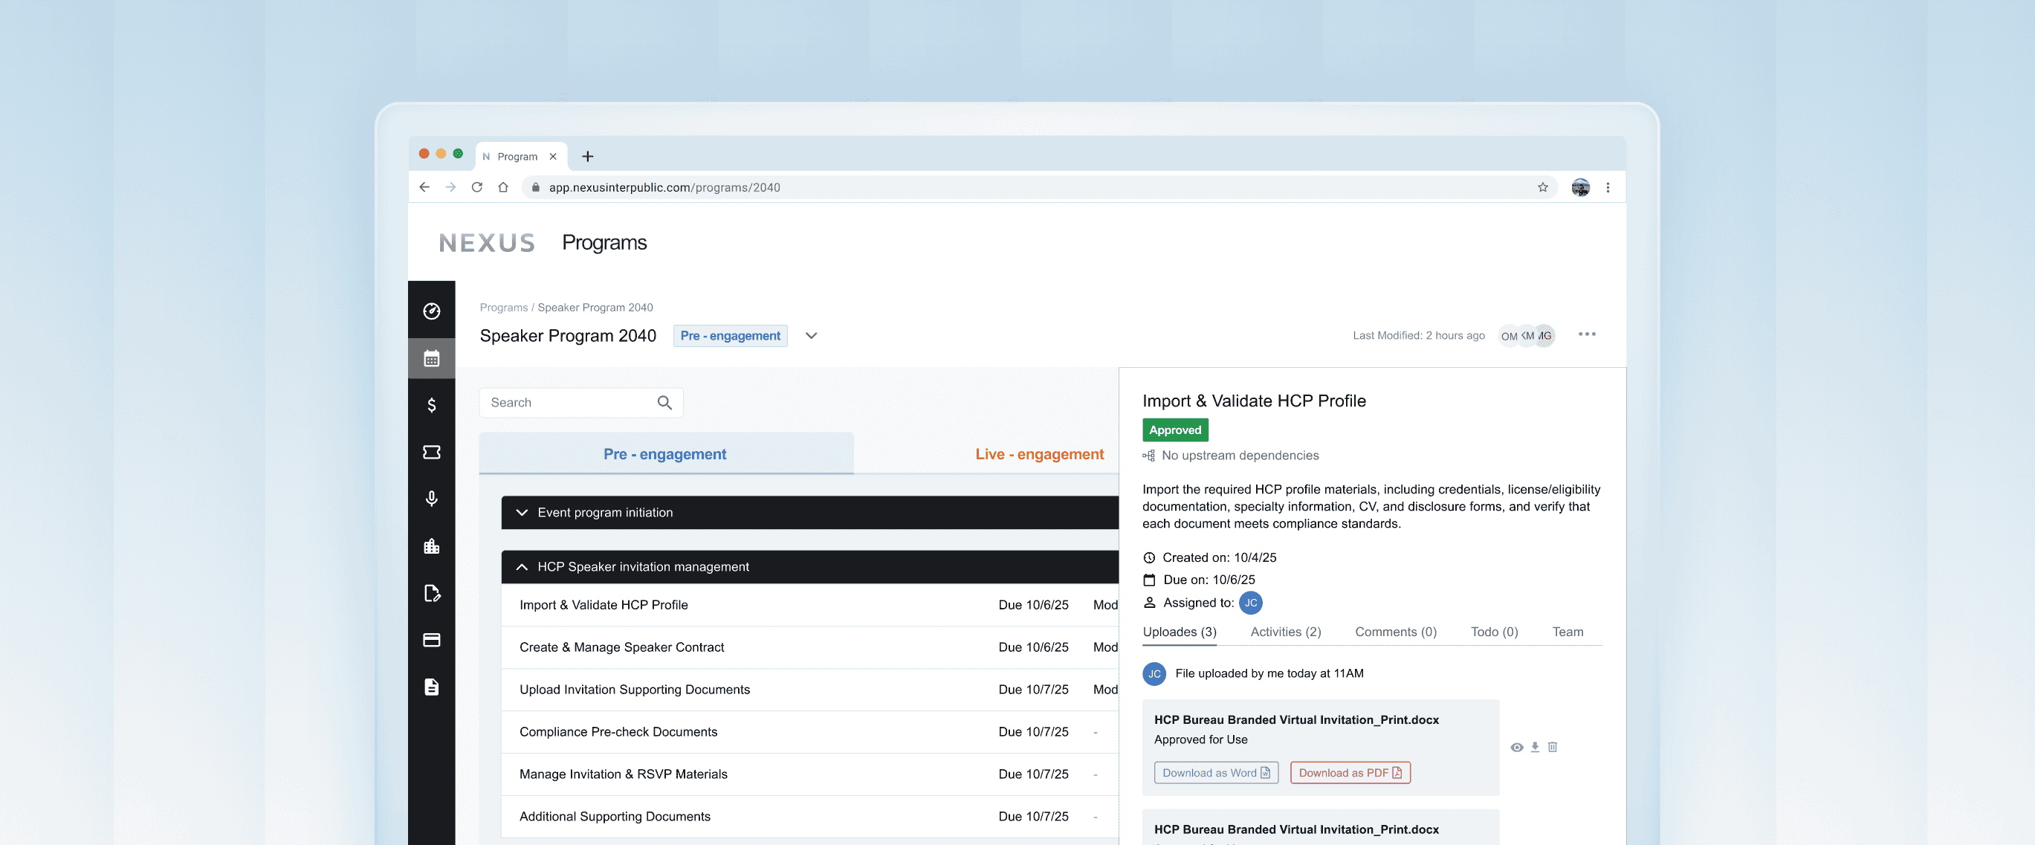Delete the uploaded file with trash icon

pos(1553,747)
